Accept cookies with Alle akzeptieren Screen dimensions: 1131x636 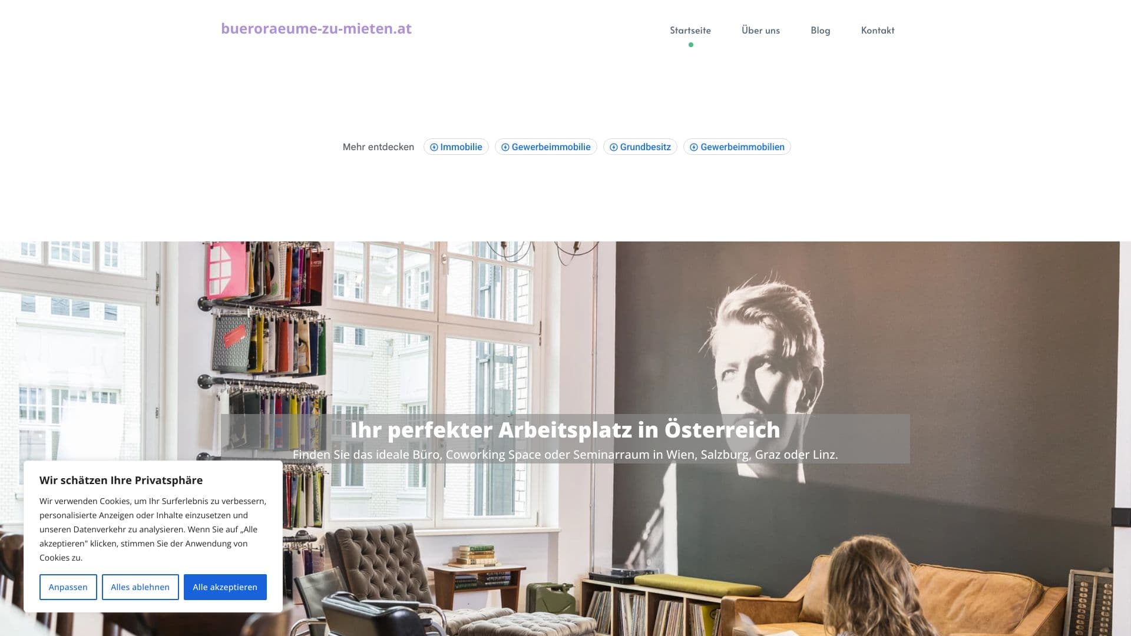(x=225, y=587)
